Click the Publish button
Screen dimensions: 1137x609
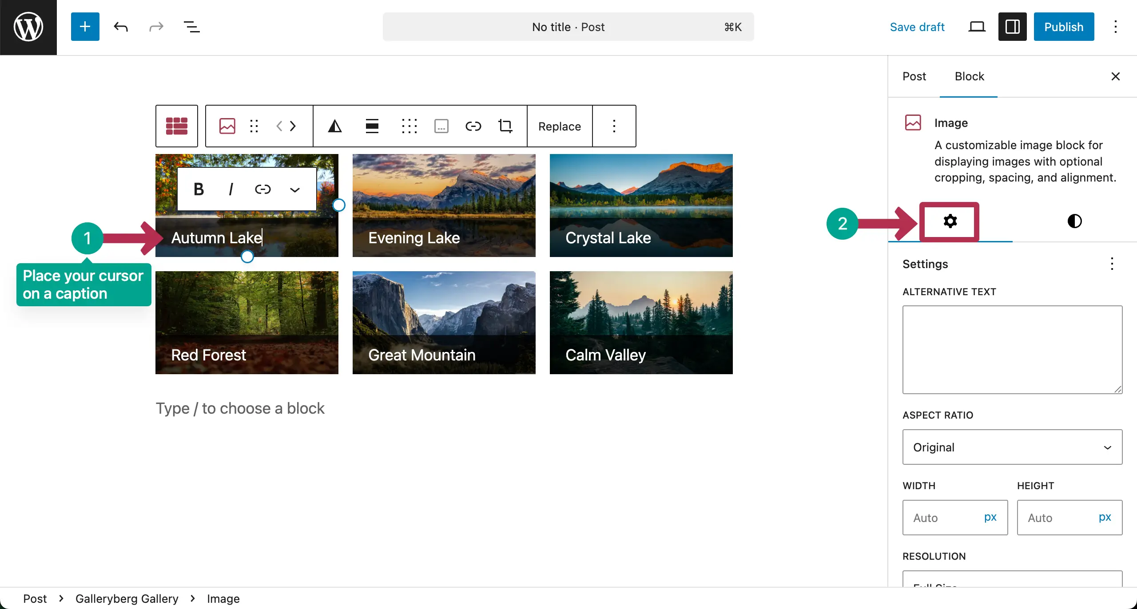coord(1064,27)
